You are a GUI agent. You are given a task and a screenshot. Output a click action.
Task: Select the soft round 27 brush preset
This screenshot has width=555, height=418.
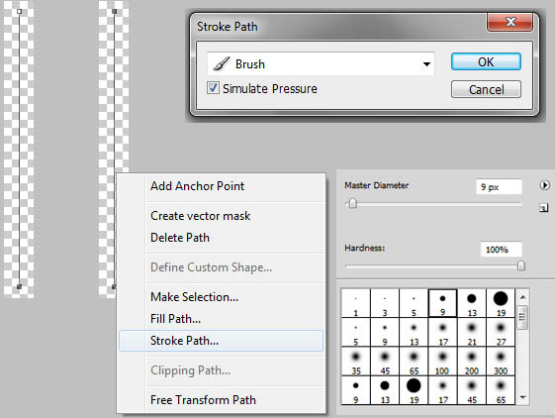click(x=501, y=332)
